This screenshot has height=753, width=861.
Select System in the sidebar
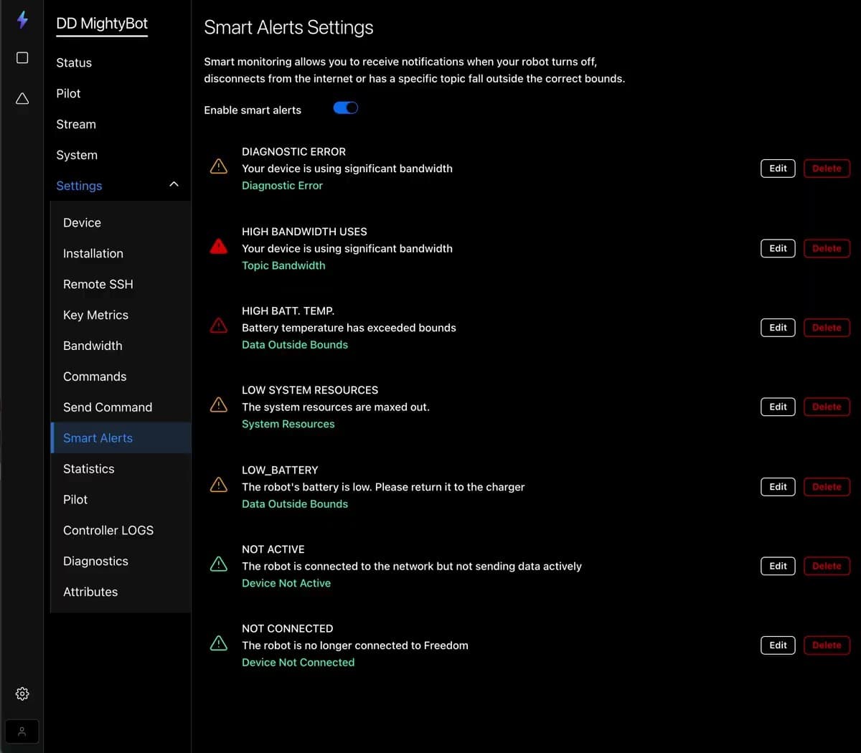77,155
